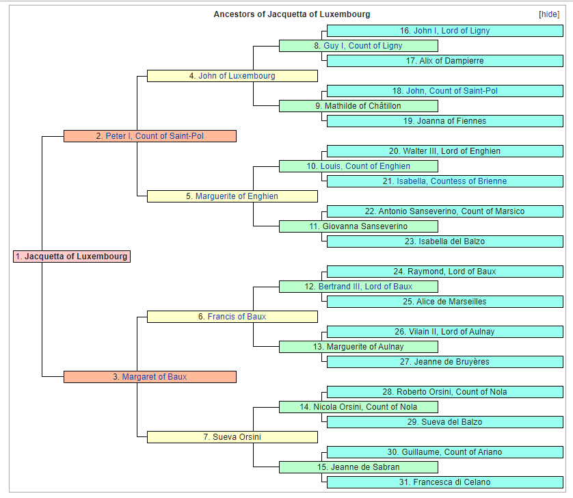573x498 pixels.
Task: Visit Guy I, Count of Ligny page
Action: click(x=362, y=46)
